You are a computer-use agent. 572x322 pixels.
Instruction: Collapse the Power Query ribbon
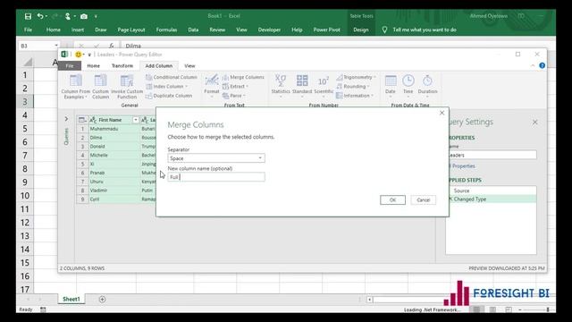[x=533, y=65]
